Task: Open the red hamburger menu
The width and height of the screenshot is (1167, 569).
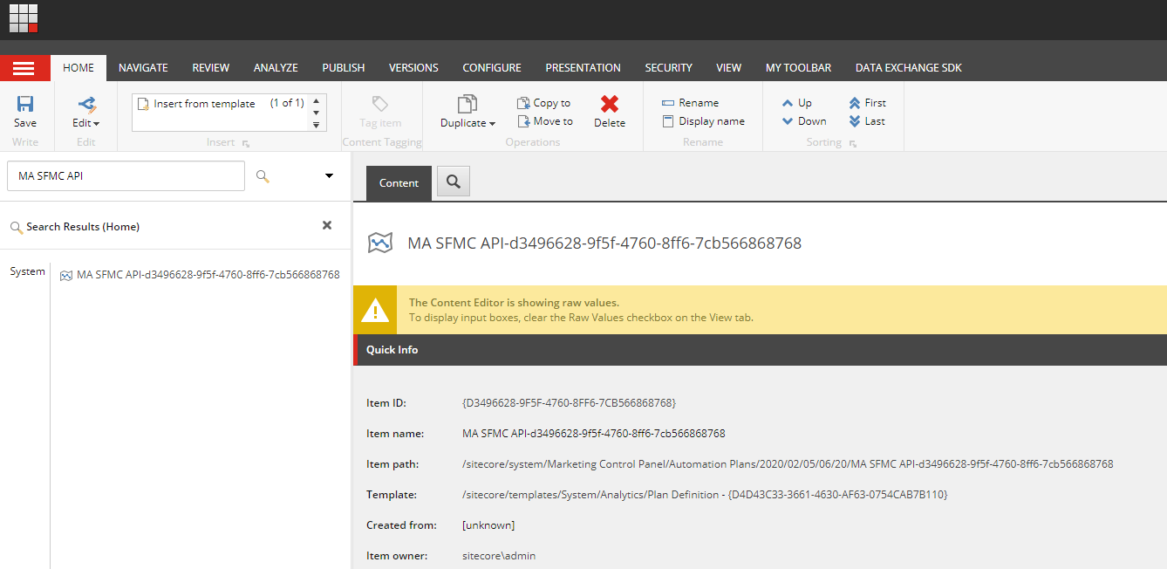Action: pos(25,67)
